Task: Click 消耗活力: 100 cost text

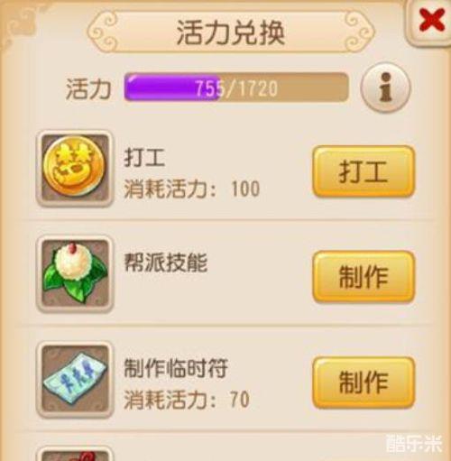Action: point(192,189)
